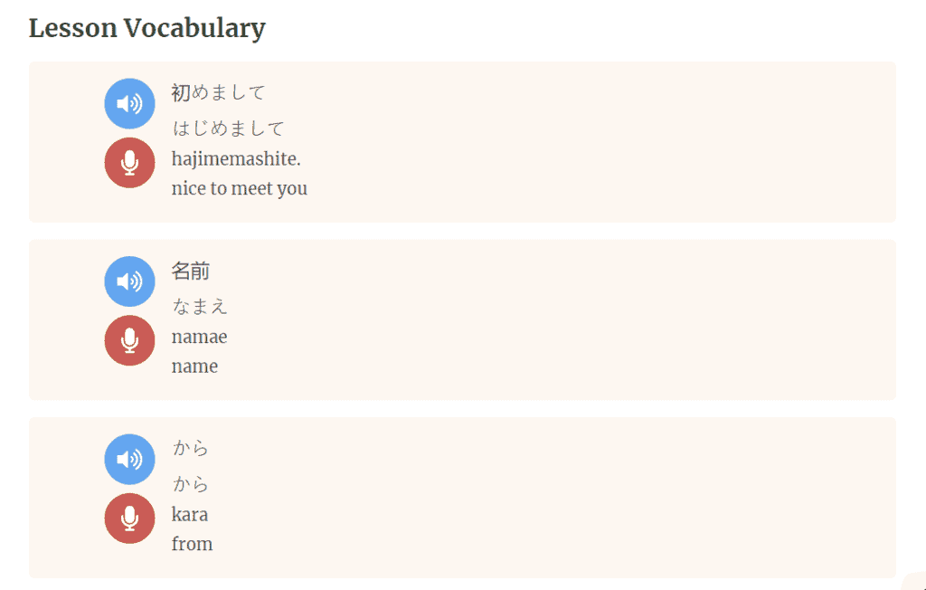
Task: Play audio for 名前 (namae)
Action: pyautogui.click(x=129, y=281)
